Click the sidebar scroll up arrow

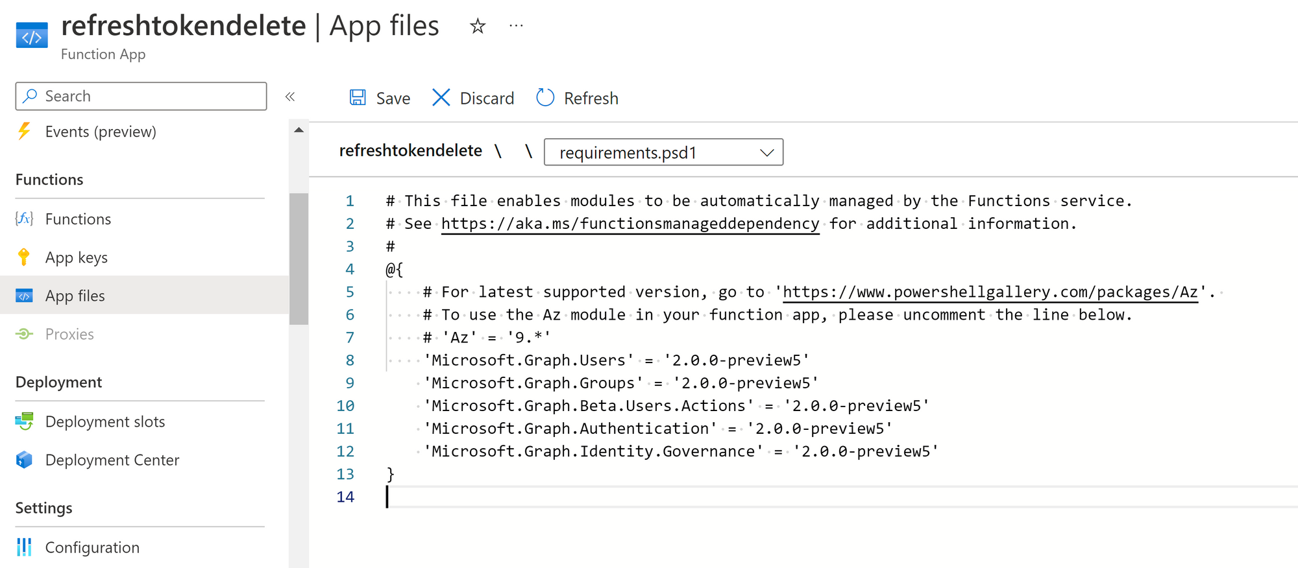tap(299, 130)
